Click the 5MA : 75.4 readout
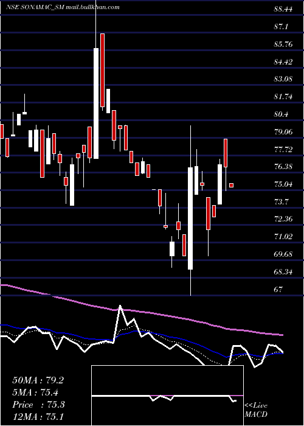This screenshot has width=304, height=426. (x=35, y=393)
